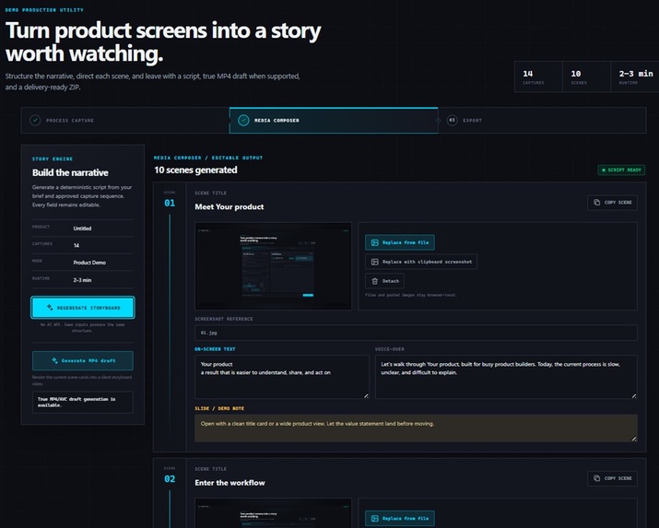The width and height of the screenshot is (659, 528).
Task: Click image icon on scene 02 Replace from file
Action: 375,519
